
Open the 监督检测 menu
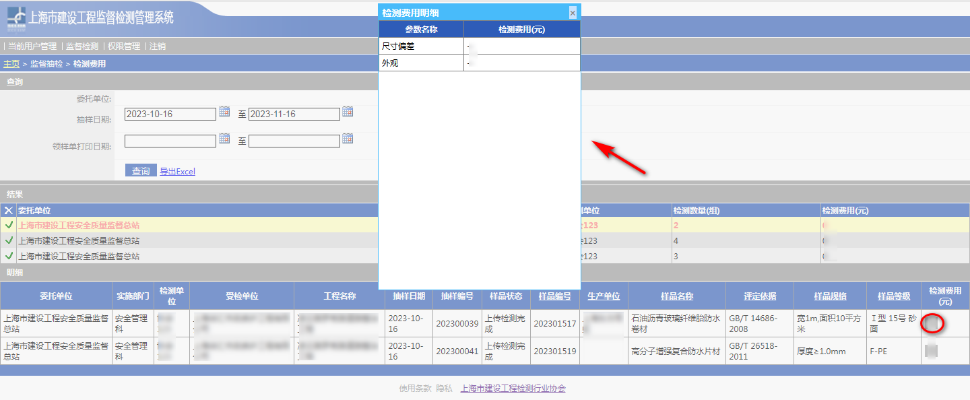pos(82,46)
